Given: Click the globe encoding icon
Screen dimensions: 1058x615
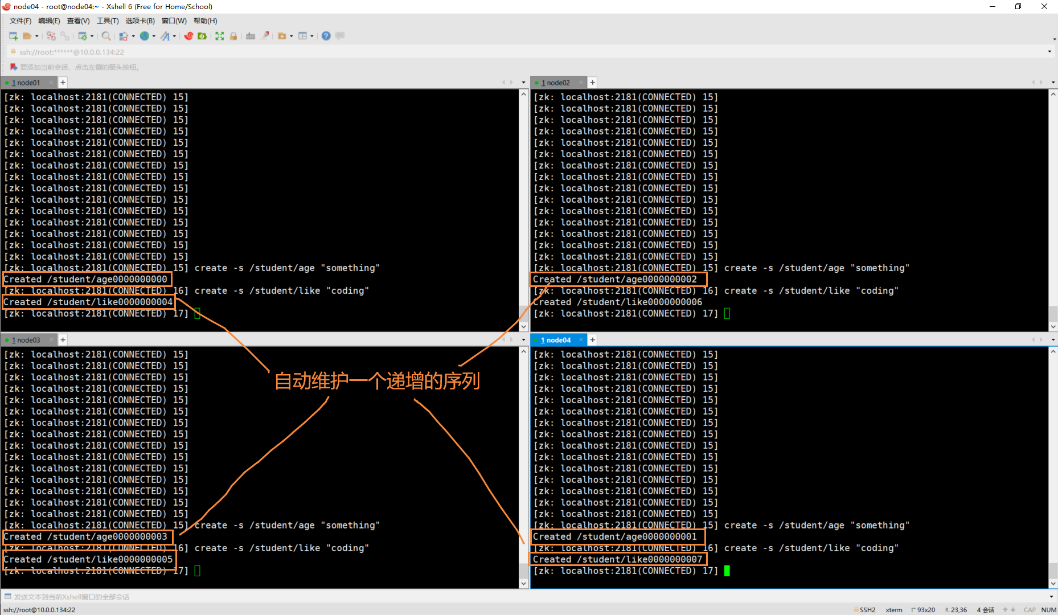Looking at the screenshot, I should pos(145,36).
